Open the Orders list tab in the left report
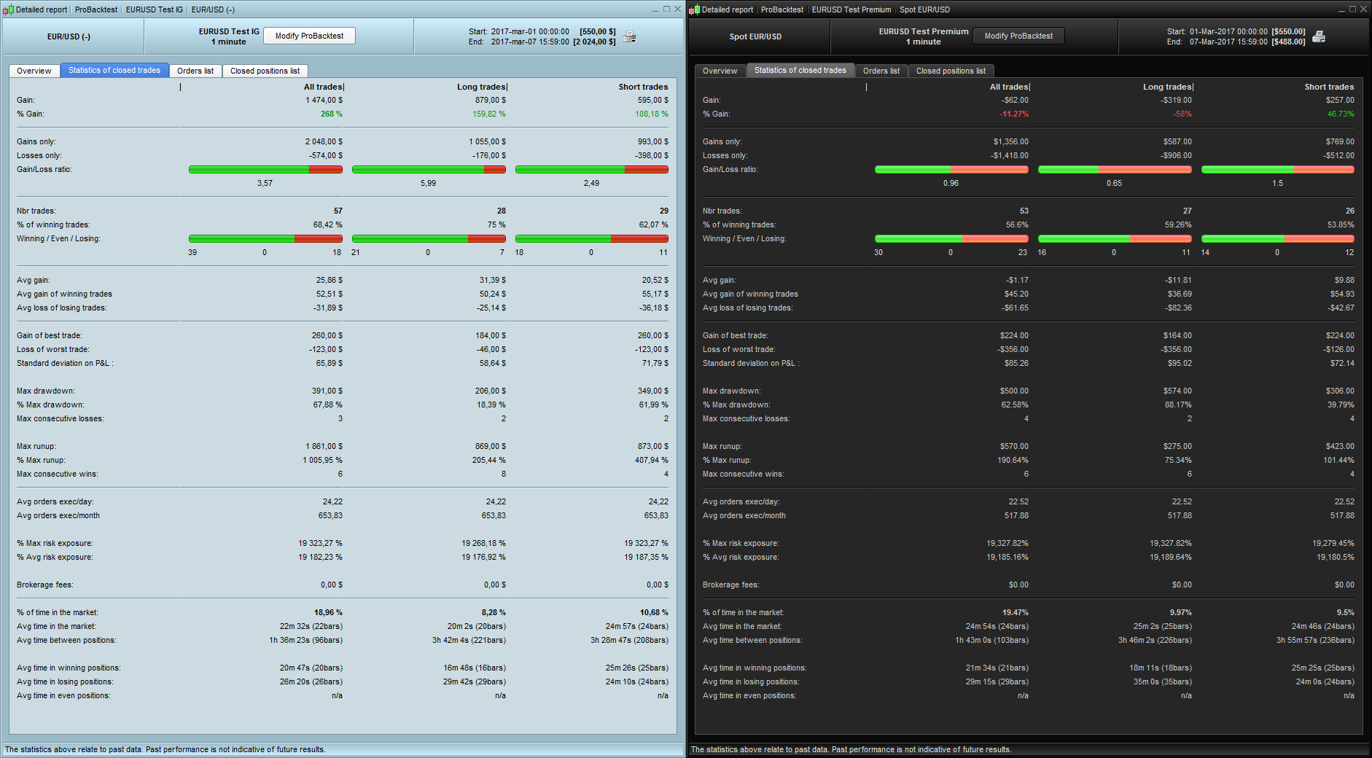The width and height of the screenshot is (1372, 758). 195,71
